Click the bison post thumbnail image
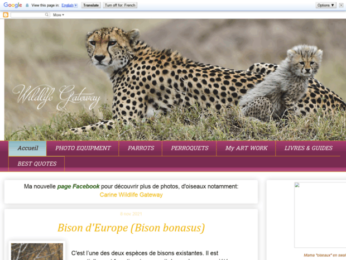346x260 pixels. 37,252
